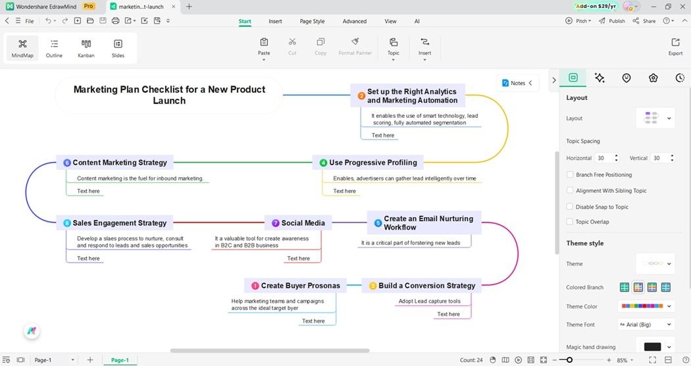Click the floating AI assistant button
Image resolution: width=691 pixels, height=366 pixels.
tap(32, 330)
